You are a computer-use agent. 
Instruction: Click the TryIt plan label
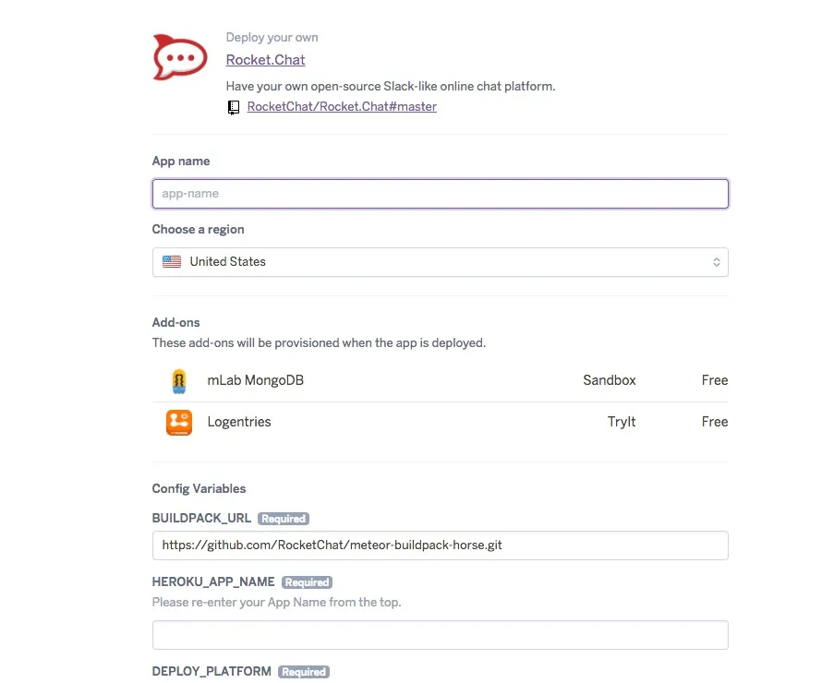tap(622, 422)
